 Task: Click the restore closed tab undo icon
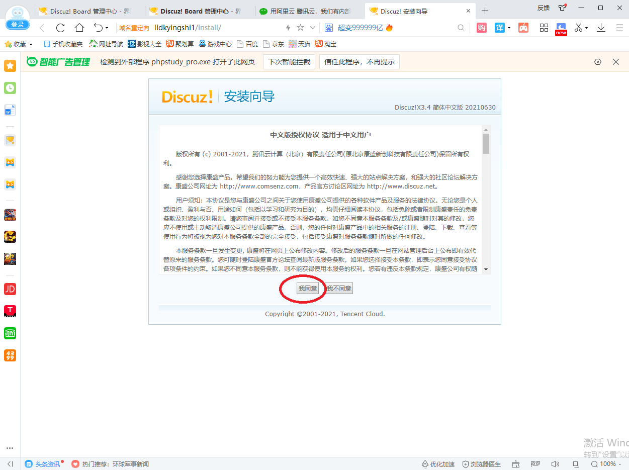(x=98, y=28)
